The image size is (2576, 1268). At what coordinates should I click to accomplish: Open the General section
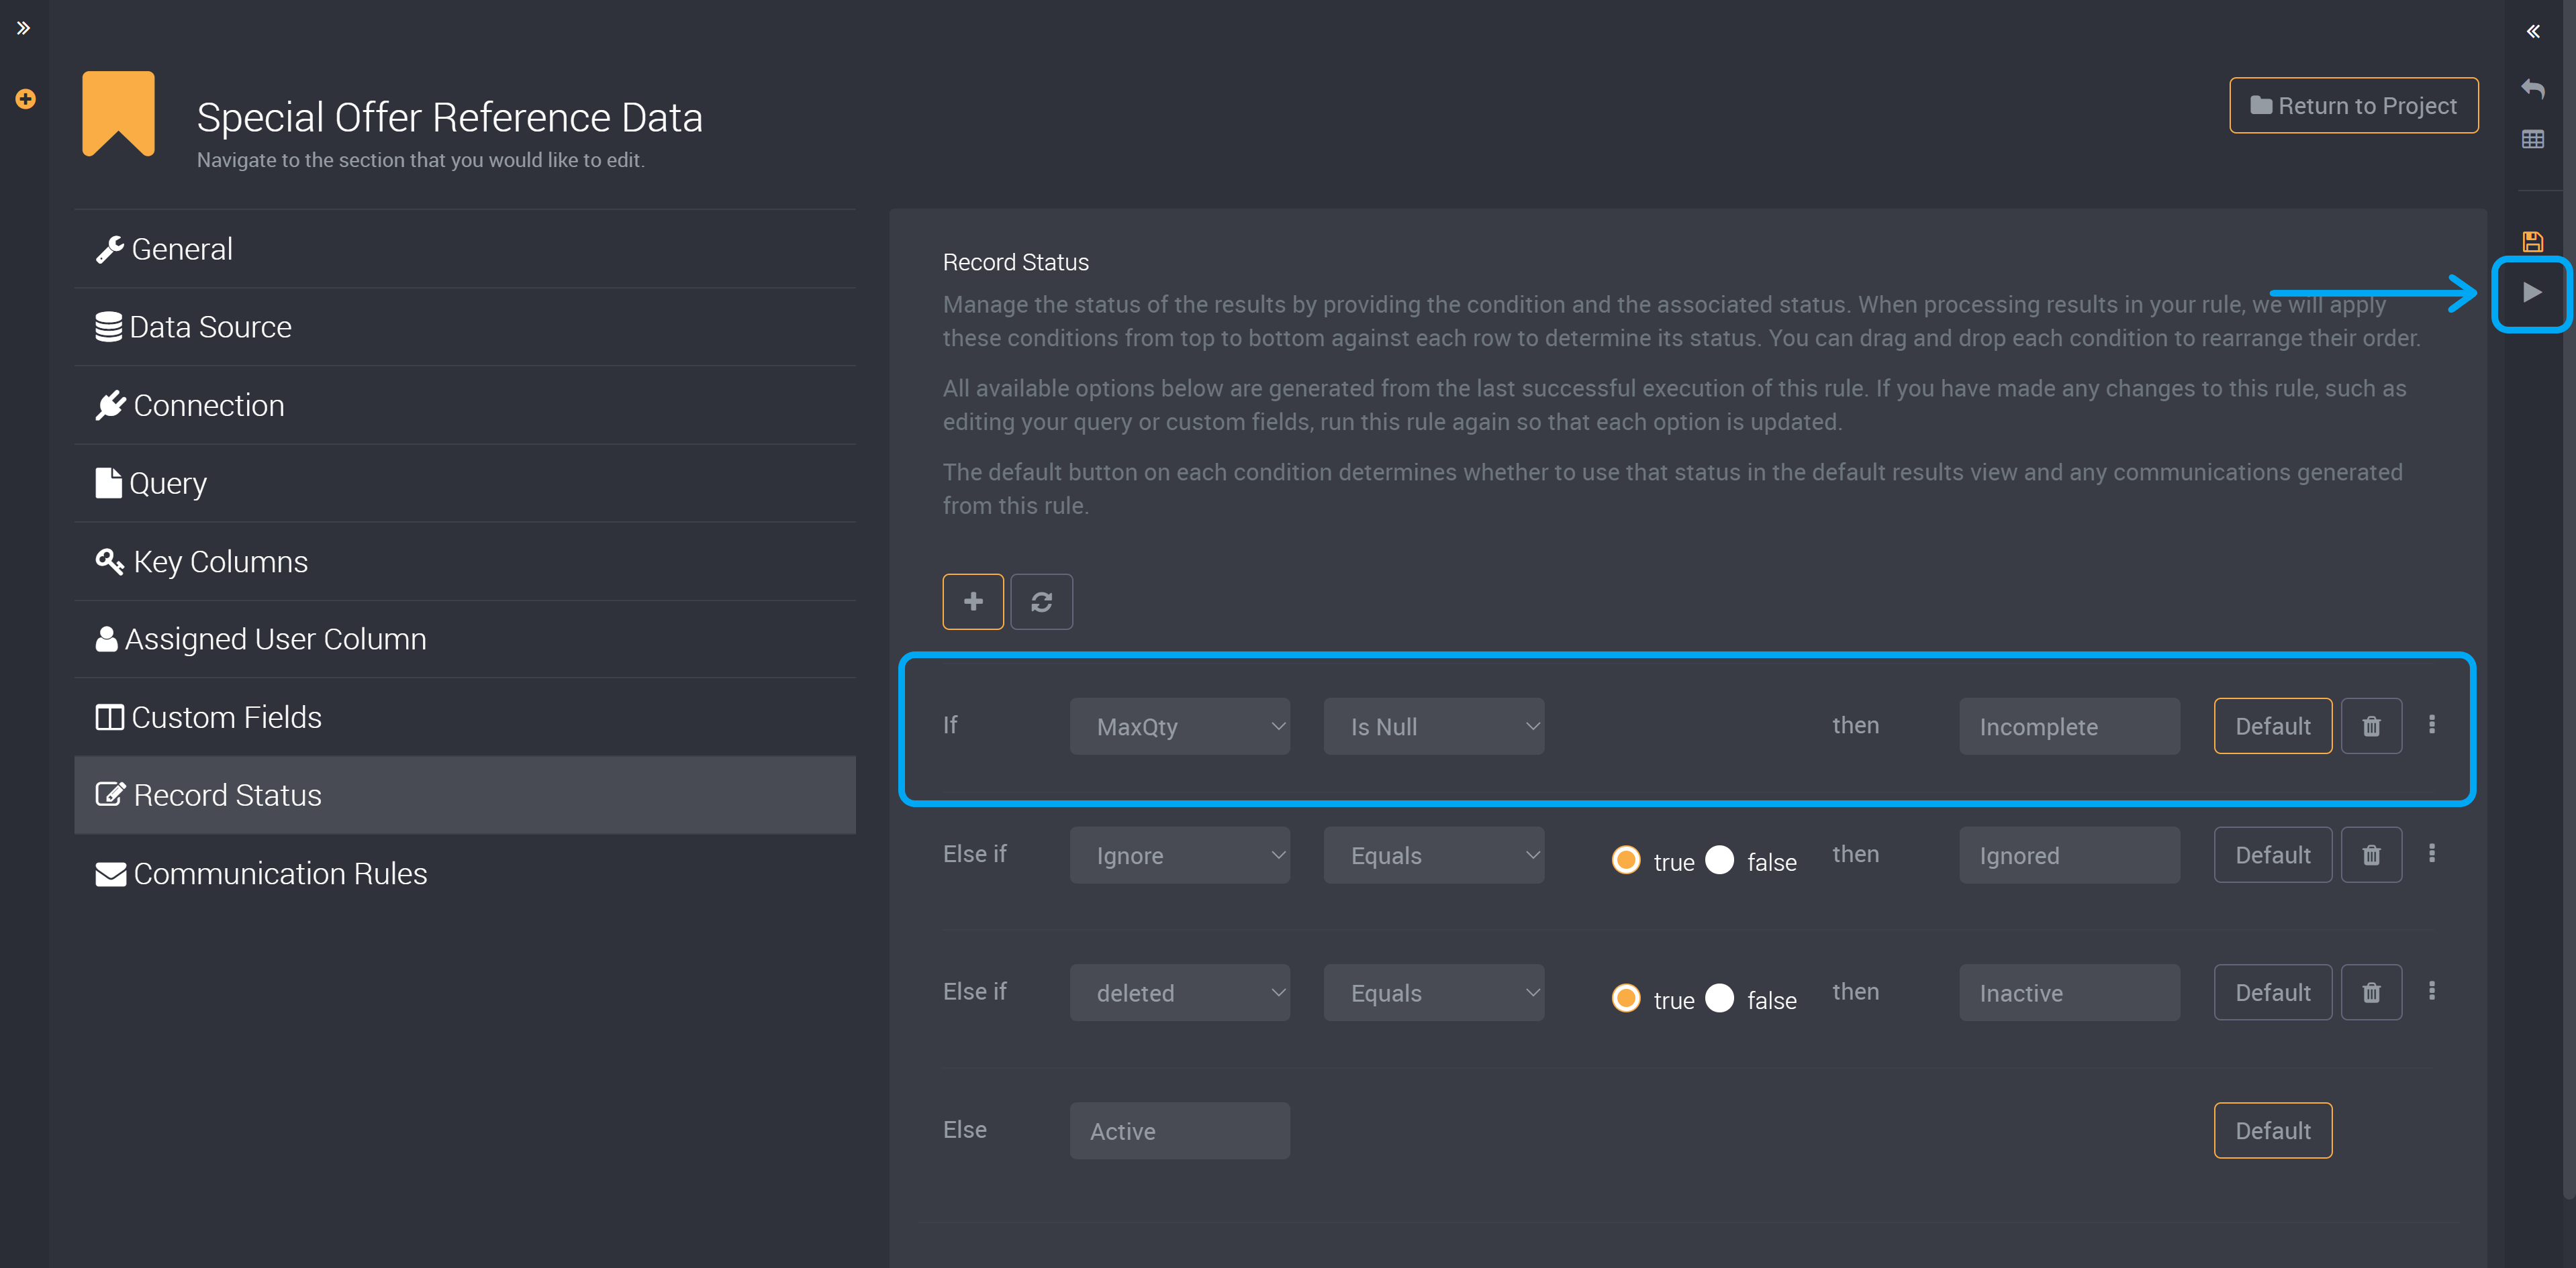pyautogui.click(x=465, y=249)
